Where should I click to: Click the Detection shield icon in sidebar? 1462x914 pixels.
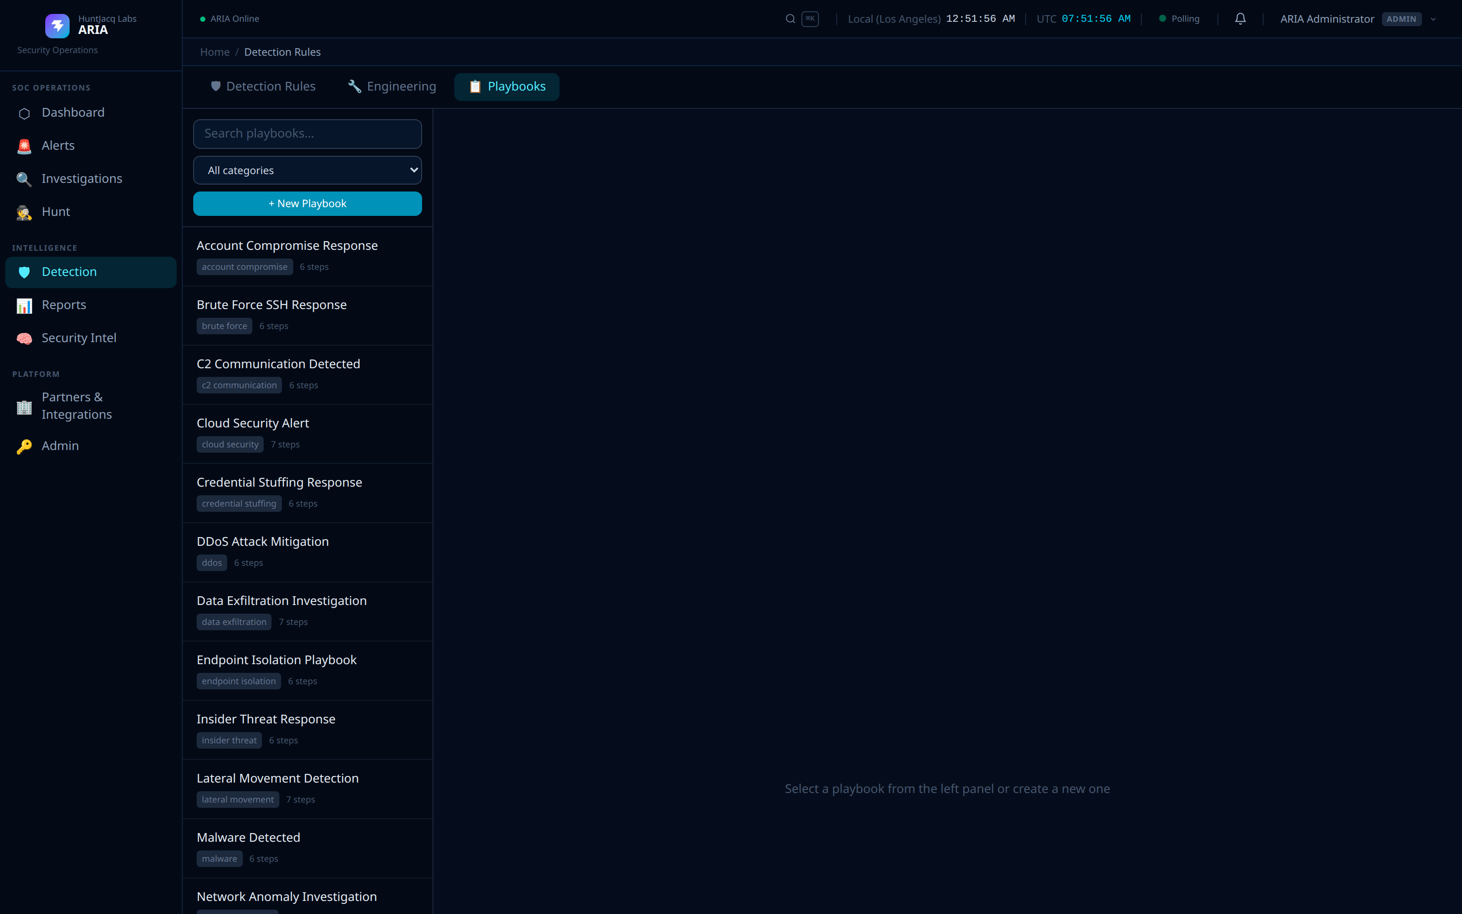pyautogui.click(x=24, y=272)
